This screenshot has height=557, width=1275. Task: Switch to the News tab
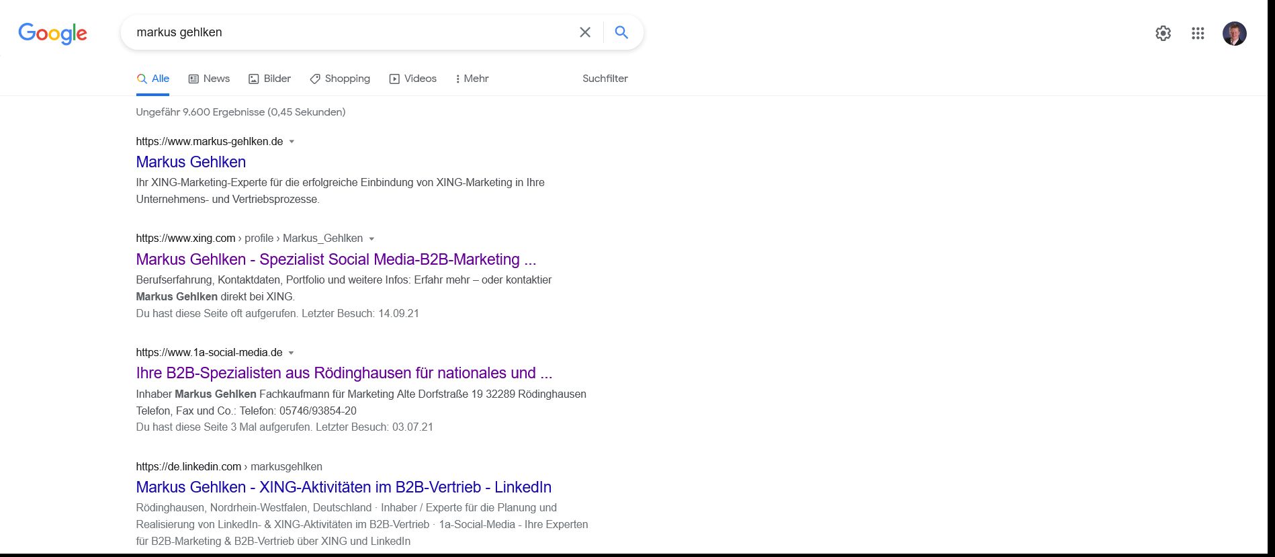pos(209,79)
